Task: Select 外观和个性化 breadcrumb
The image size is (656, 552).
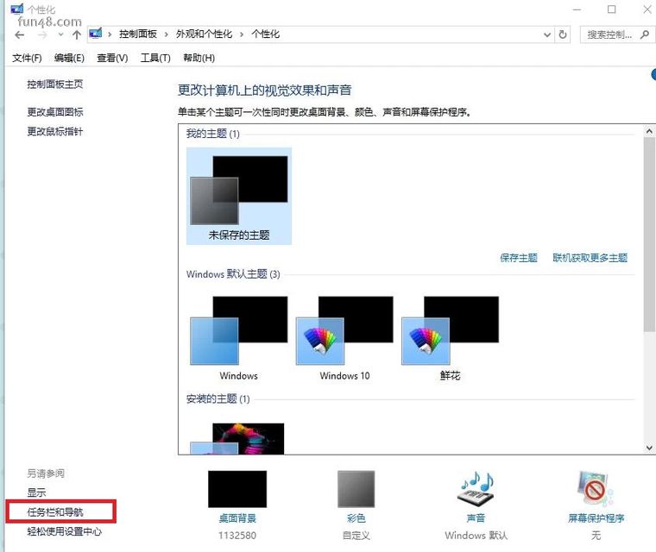Action: [x=204, y=34]
